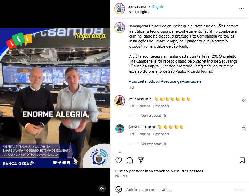Open the emoji picker smiley icon
Image resolution: width=249 pixels, height=196 pixels.
(119, 189)
